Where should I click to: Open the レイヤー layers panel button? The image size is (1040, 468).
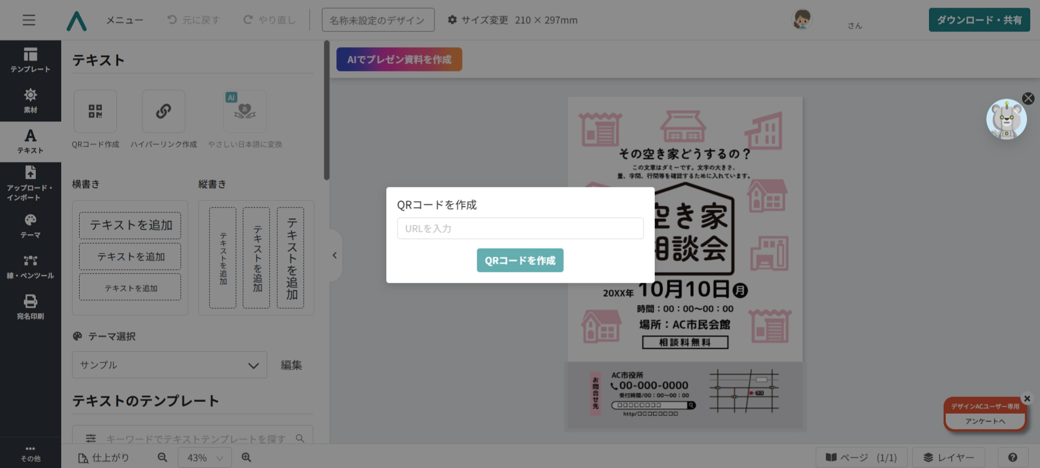(948, 458)
